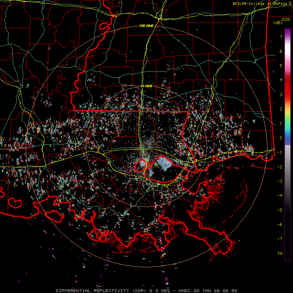Click the 4 value on color scale

pos(281,80)
